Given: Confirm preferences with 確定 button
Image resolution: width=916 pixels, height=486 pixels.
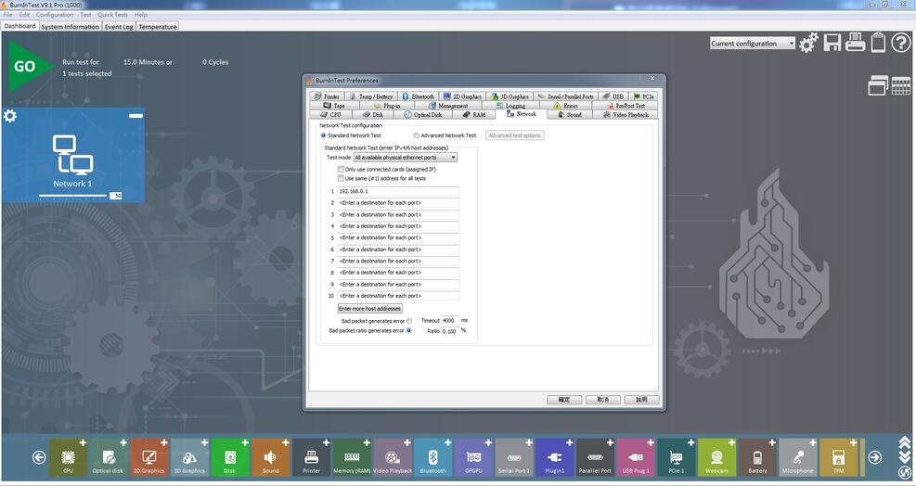Looking at the screenshot, I should point(564,400).
